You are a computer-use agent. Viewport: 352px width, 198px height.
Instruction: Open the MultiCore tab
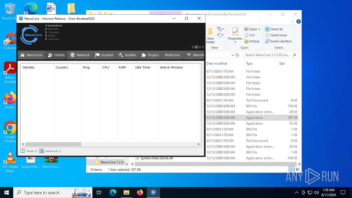click(172, 55)
